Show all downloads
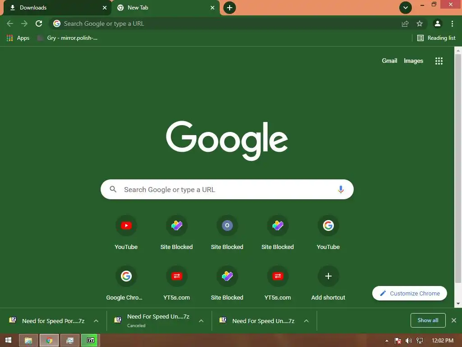 click(x=428, y=320)
